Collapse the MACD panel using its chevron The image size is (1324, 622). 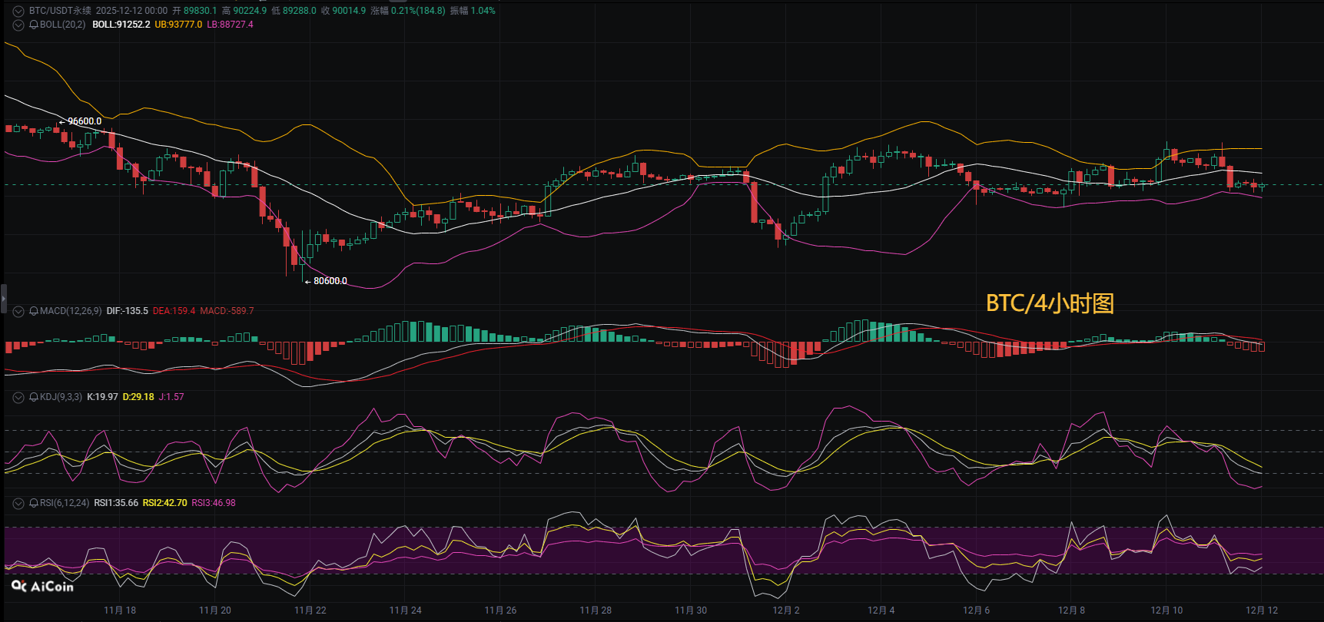click(18, 311)
